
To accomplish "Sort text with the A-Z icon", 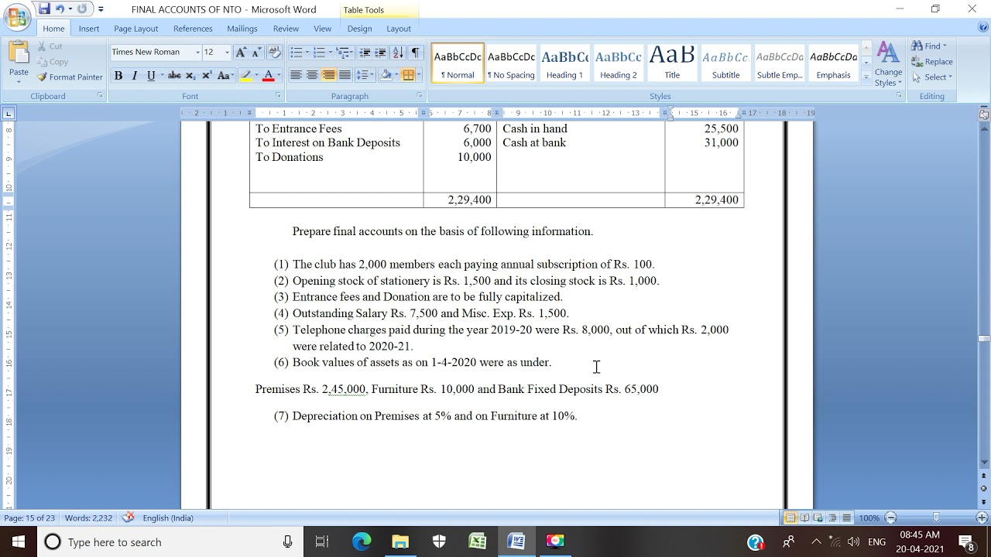I will 398,52.
